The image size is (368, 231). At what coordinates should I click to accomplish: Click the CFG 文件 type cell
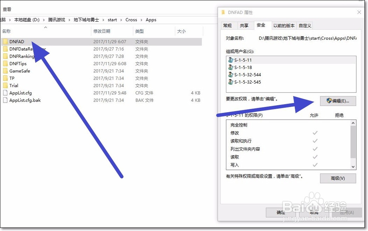144,93
